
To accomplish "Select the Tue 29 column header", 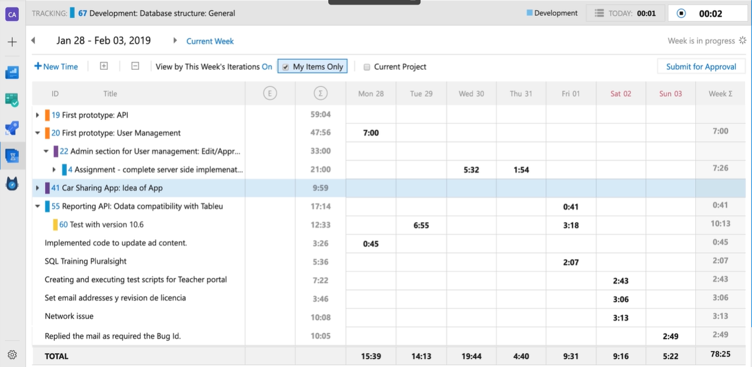I will pos(421,94).
